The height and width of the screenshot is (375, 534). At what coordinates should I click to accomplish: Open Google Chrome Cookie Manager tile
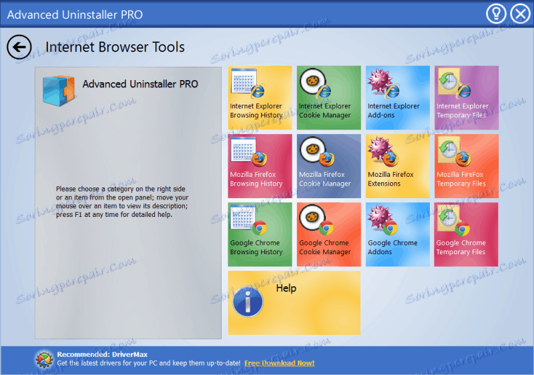click(328, 234)
